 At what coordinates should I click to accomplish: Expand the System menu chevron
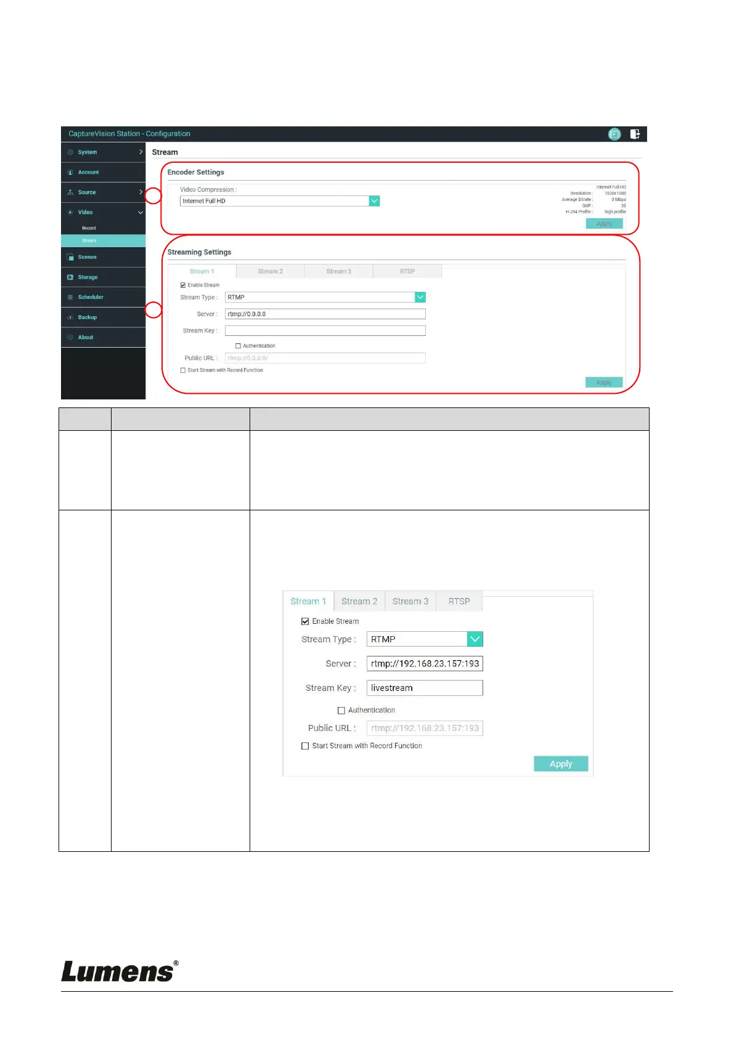[141, 152]
